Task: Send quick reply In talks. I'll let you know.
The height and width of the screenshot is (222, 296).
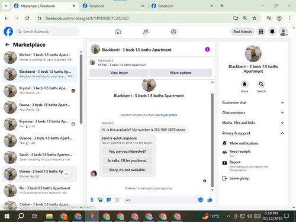Action: [x=127, y=160]
